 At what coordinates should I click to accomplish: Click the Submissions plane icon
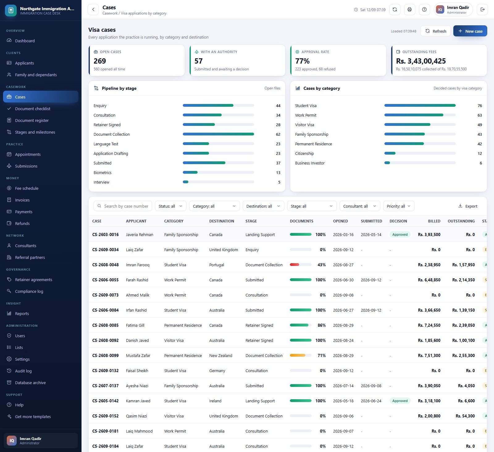[9, 166]
